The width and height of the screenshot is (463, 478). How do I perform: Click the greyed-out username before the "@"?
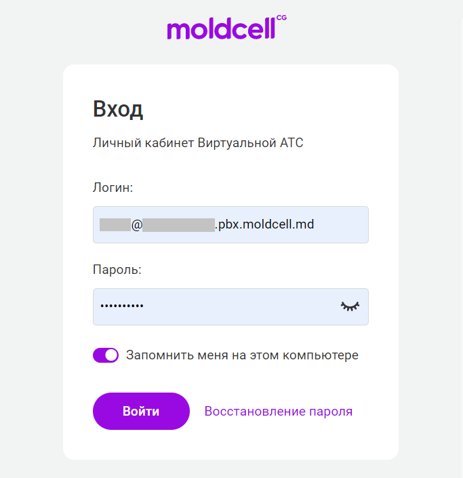click(x=115, y=224)
